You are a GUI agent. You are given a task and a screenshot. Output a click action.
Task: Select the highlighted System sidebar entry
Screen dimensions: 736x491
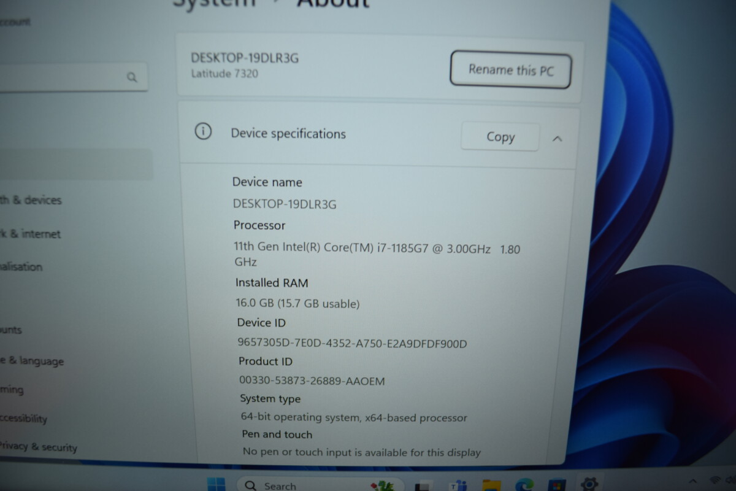pyautogui.click(x=76, y=164)
